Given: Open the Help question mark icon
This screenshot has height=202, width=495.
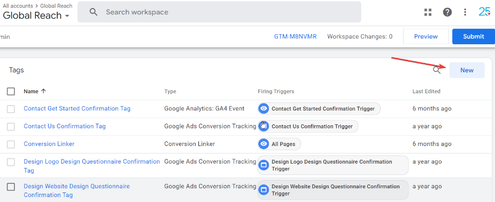Looking at the screenshot, I should pos(447,12).
